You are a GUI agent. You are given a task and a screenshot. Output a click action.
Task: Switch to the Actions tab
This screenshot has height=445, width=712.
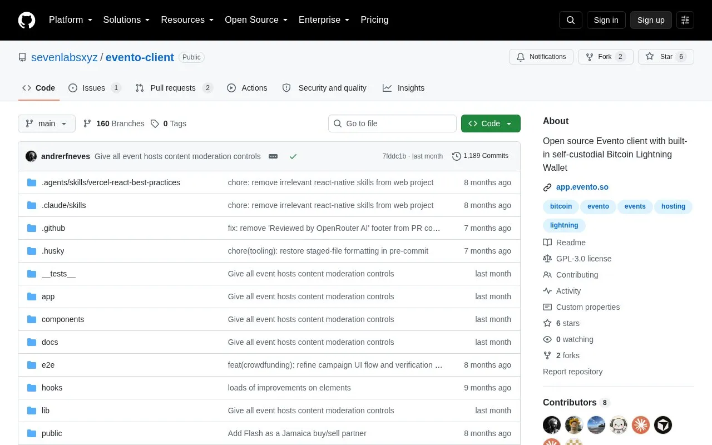click(247, 88)
